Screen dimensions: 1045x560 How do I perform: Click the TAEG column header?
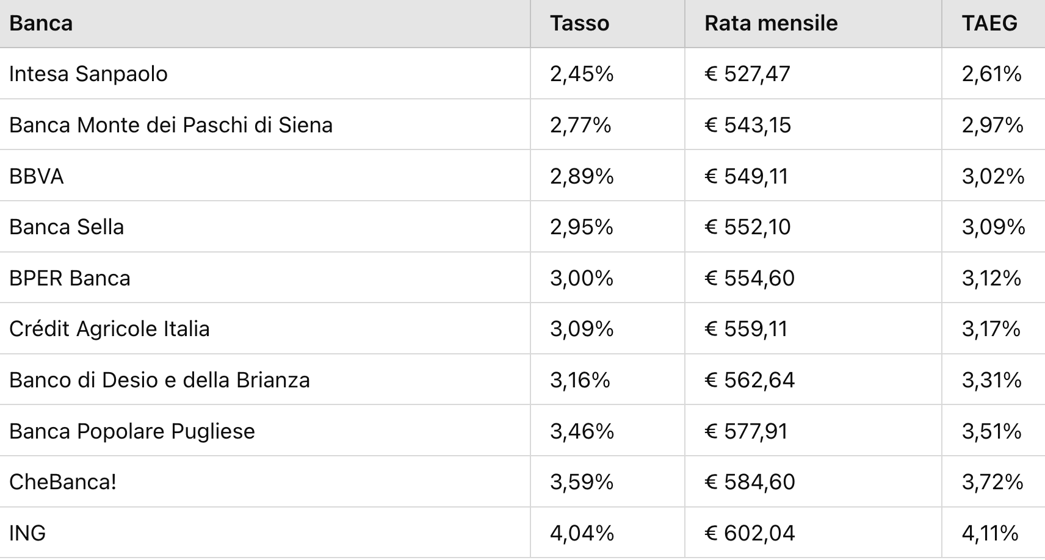pos(989,23)
